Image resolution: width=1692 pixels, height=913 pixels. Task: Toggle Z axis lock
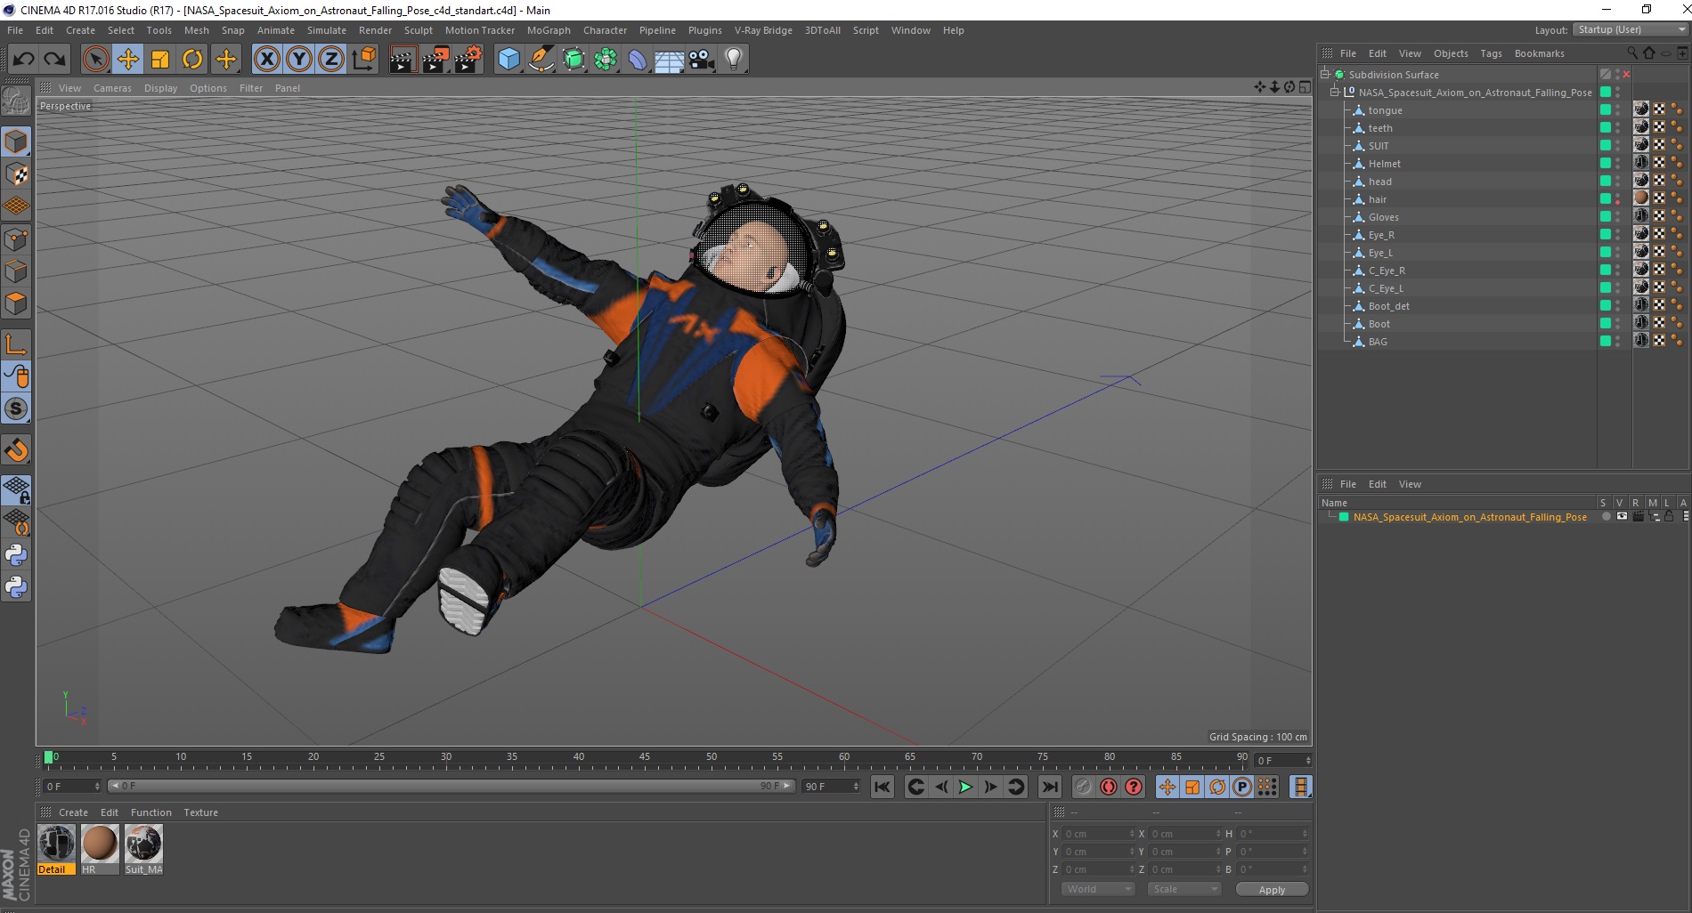coord(330,60)
